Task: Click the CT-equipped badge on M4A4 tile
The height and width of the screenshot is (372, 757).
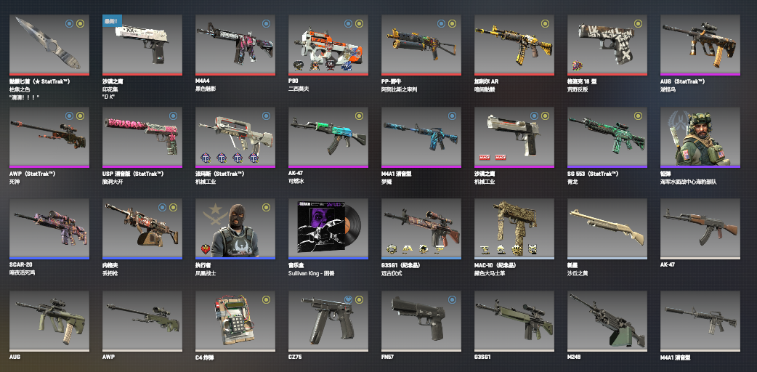Action: 266,23
